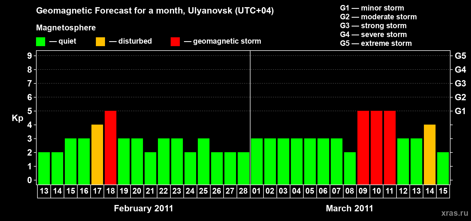
Task: Select the red bar for March 11
Action: pyautogui.click(x=390, y=148)
